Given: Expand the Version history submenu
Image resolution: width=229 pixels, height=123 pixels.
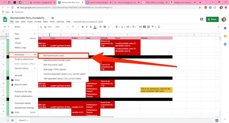Looking at the screenshot, I should coord(23,69).
